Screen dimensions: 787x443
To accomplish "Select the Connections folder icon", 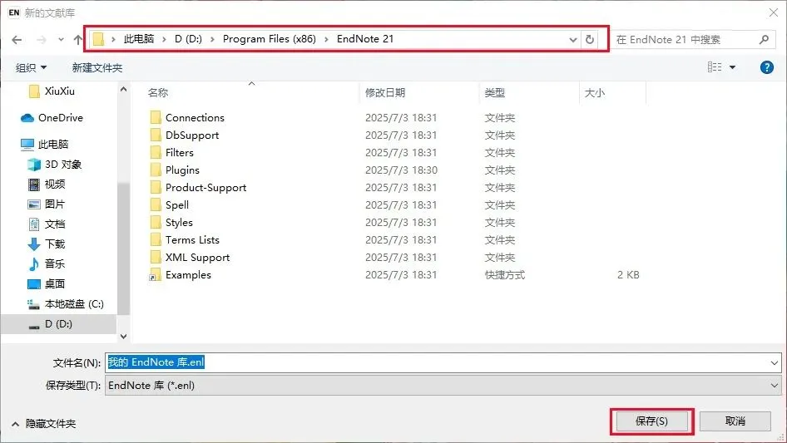I will [x=156, y=117].
